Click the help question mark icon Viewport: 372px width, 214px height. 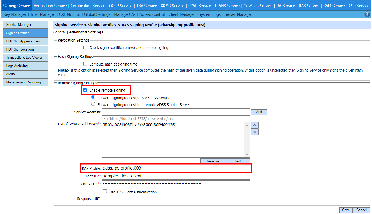coord(367,14)
